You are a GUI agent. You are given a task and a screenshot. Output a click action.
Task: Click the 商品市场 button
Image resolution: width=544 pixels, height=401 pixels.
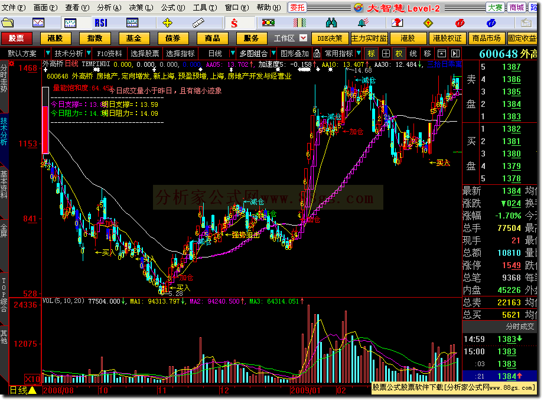click(486, 38)
